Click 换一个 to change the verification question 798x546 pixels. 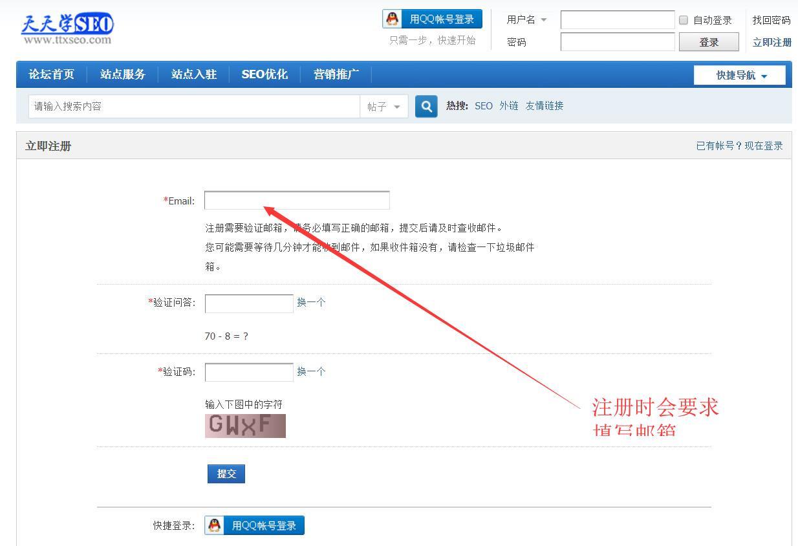click(311, 302)
